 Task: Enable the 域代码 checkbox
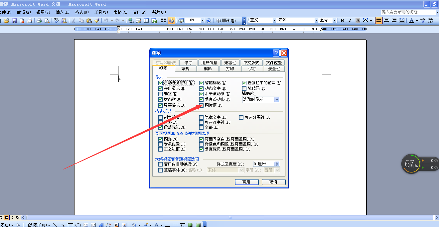click(x=244, y=88)
